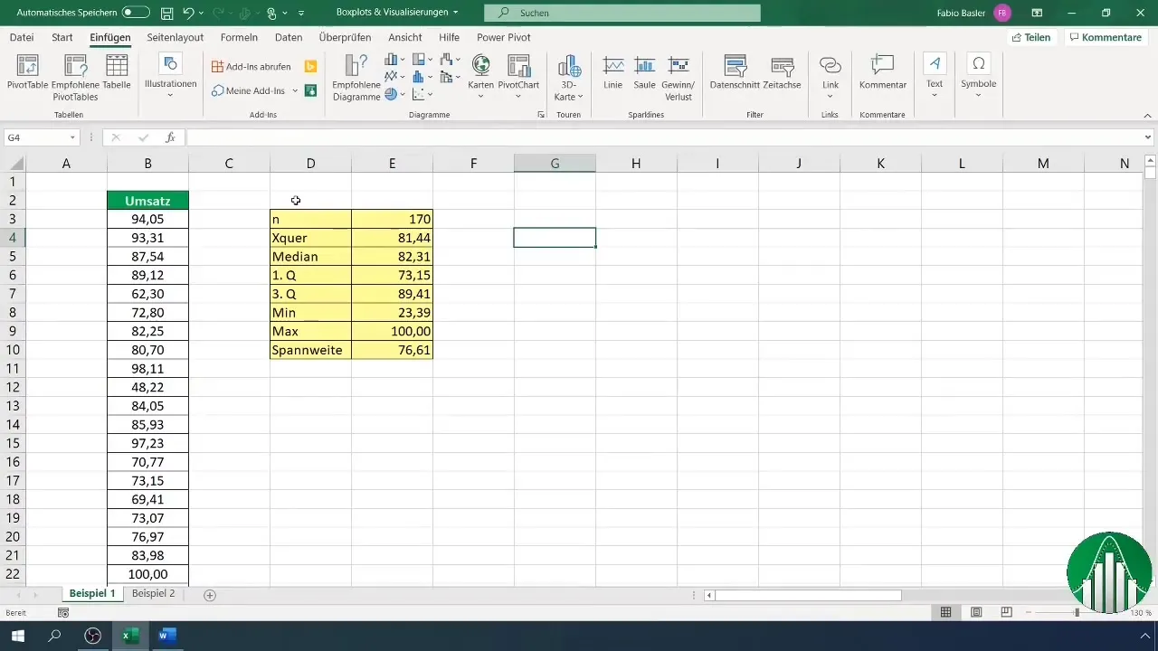The image size is (1158, 651).
Task: Open the Karten map chart button
Action: (x=480, y=77)
